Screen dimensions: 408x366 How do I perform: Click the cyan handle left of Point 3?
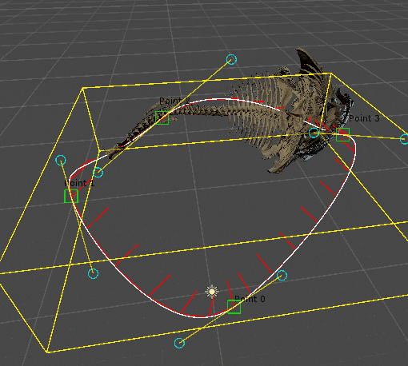(x=314, y=133)
